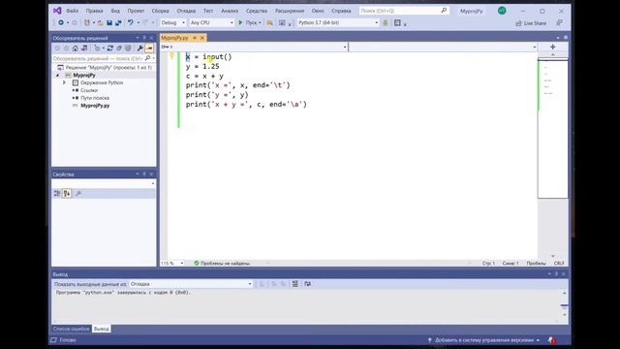Click the property pages wrench in Properties
620x349 pixels.
[78, 194]
